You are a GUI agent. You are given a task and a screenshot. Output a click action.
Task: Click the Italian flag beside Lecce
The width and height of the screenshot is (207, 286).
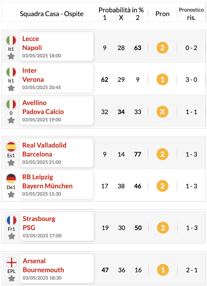(11, 40)
